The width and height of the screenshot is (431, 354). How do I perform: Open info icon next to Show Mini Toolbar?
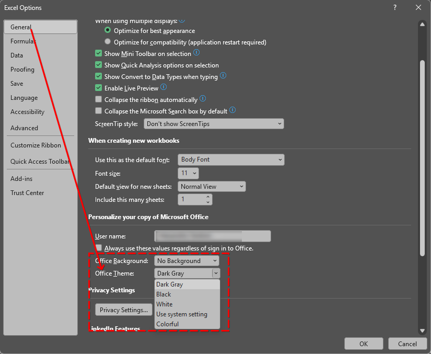click(196, 52)
